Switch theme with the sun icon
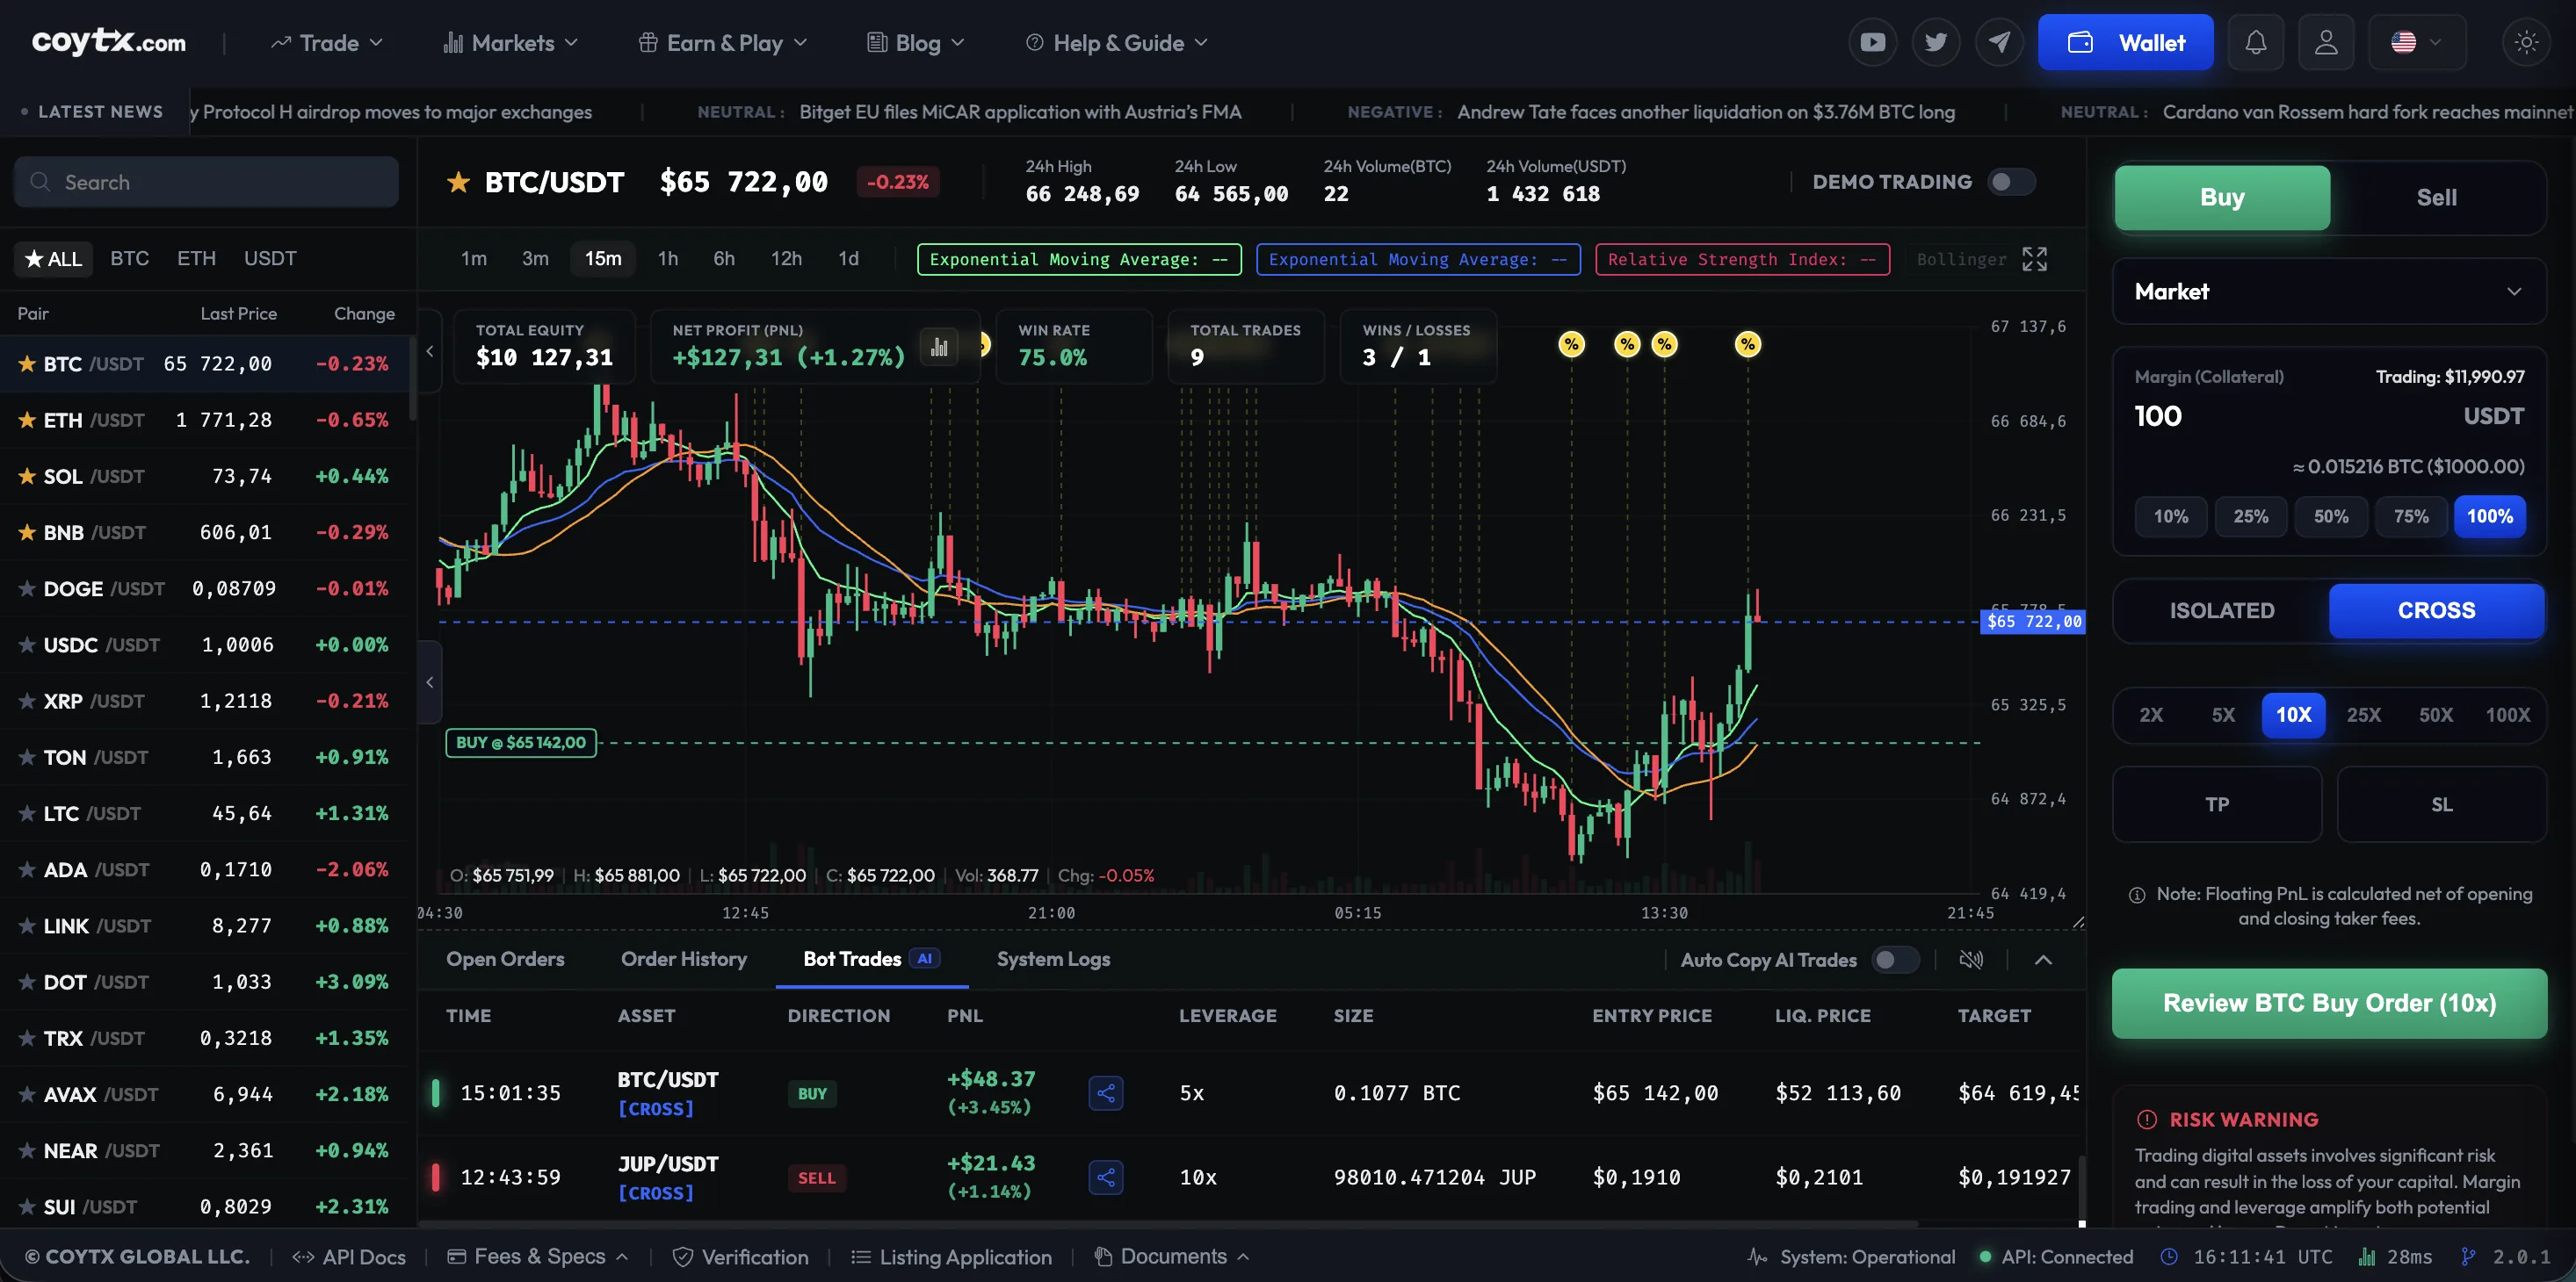The height and width of the screenshot is (1282, 2576). pyautogui.click(x=2526, y=42)
